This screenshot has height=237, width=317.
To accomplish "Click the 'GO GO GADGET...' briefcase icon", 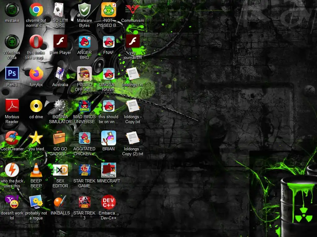I will click(x=59, y=138).
